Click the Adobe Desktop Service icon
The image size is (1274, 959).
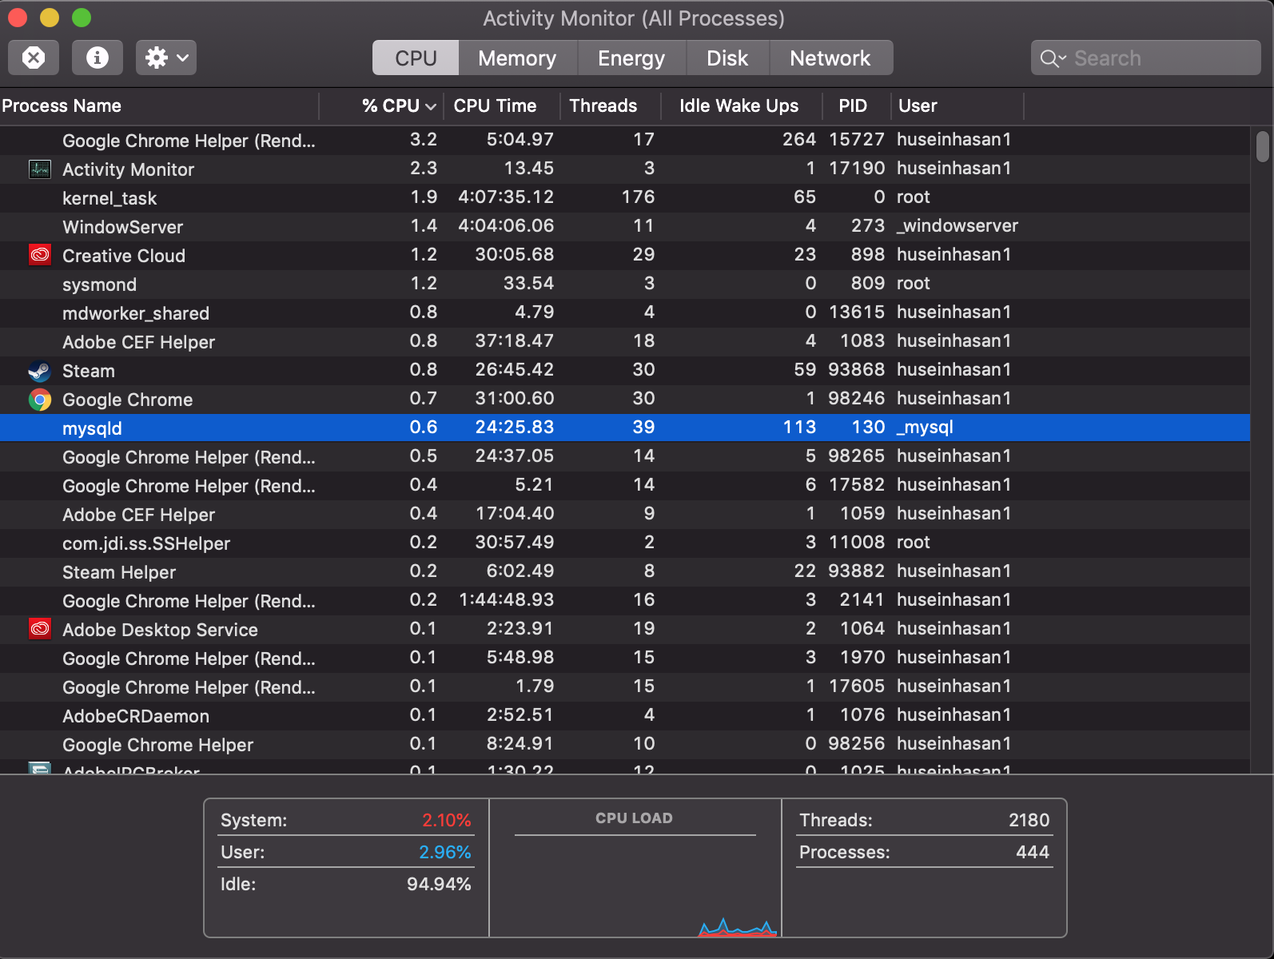[x=40, y=630]
